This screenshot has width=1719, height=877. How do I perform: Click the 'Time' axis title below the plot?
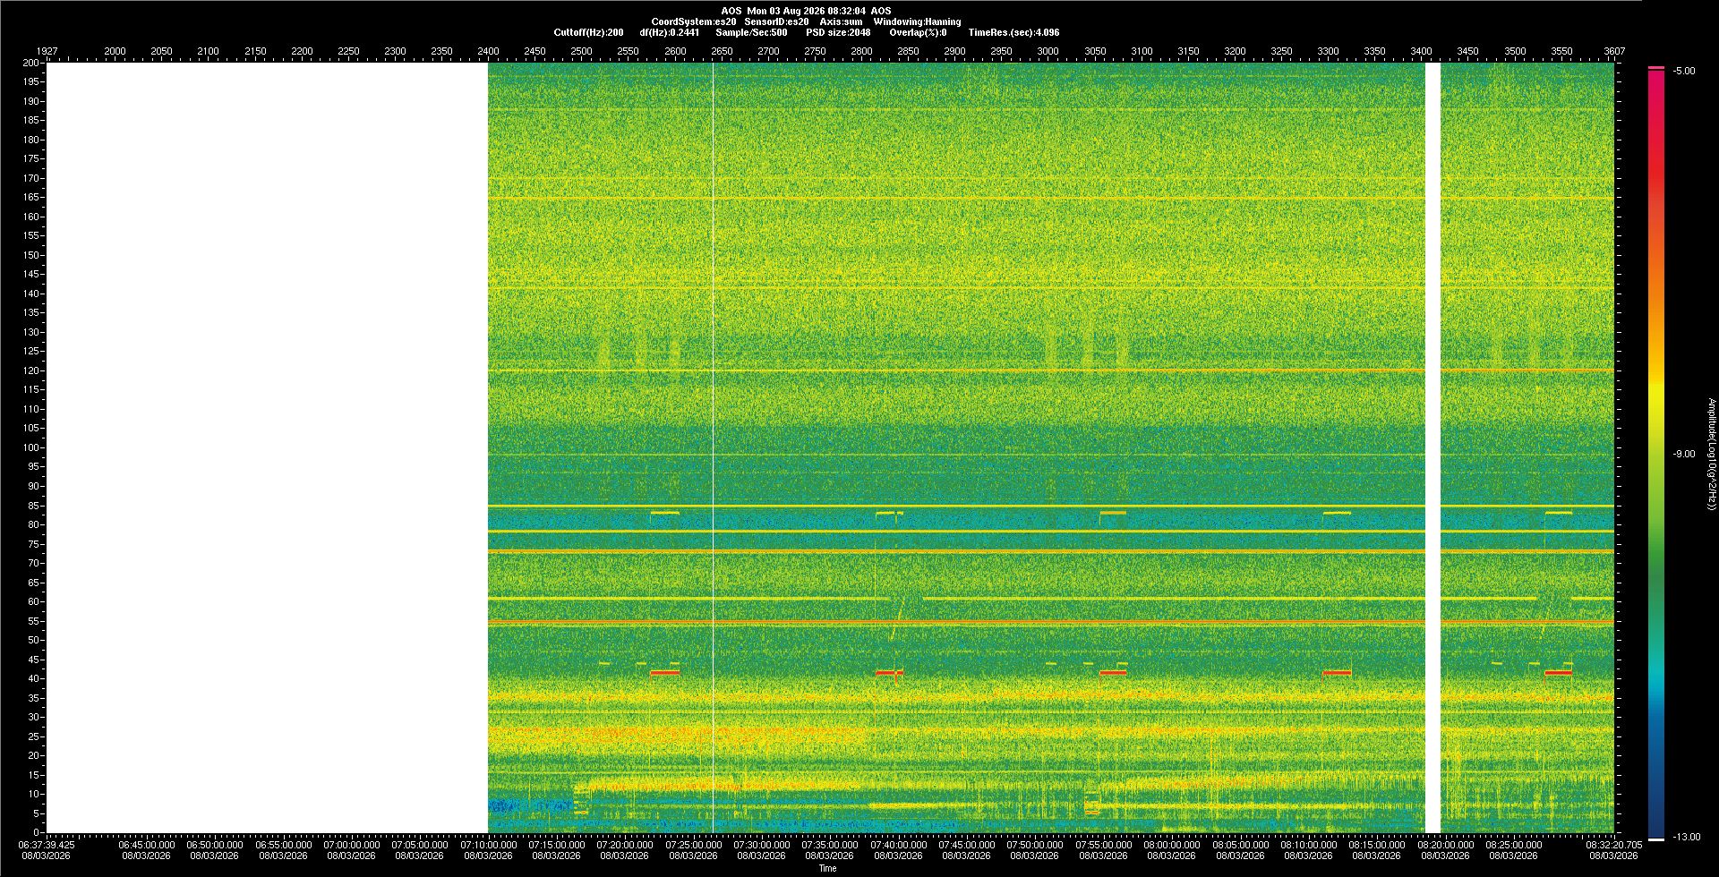[x=827, y=868]
